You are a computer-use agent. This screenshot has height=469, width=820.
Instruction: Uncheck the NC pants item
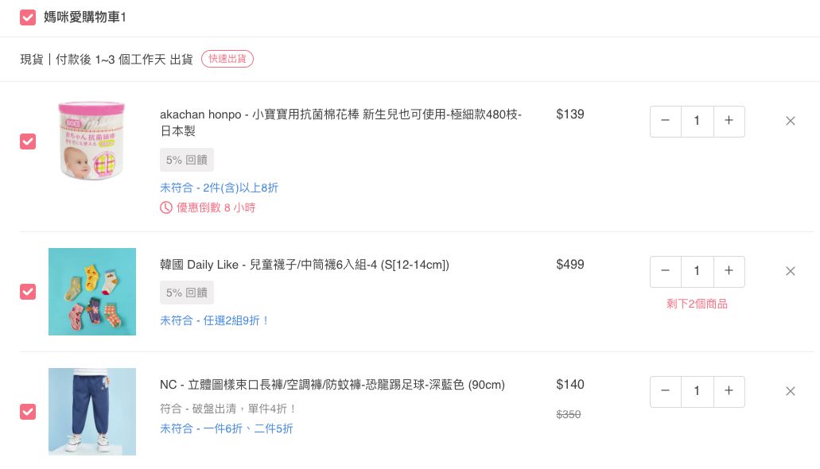28,412
